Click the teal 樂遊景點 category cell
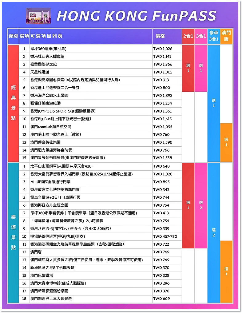Screen dimensions: 242x313 [13, 232]
